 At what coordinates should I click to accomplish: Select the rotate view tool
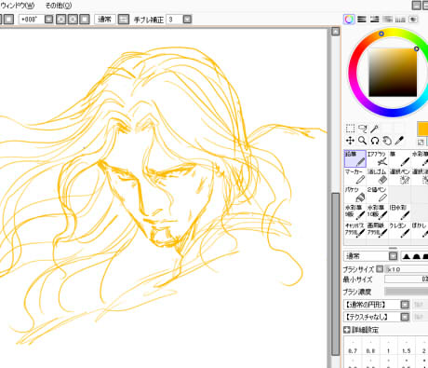tap(375, 141)
